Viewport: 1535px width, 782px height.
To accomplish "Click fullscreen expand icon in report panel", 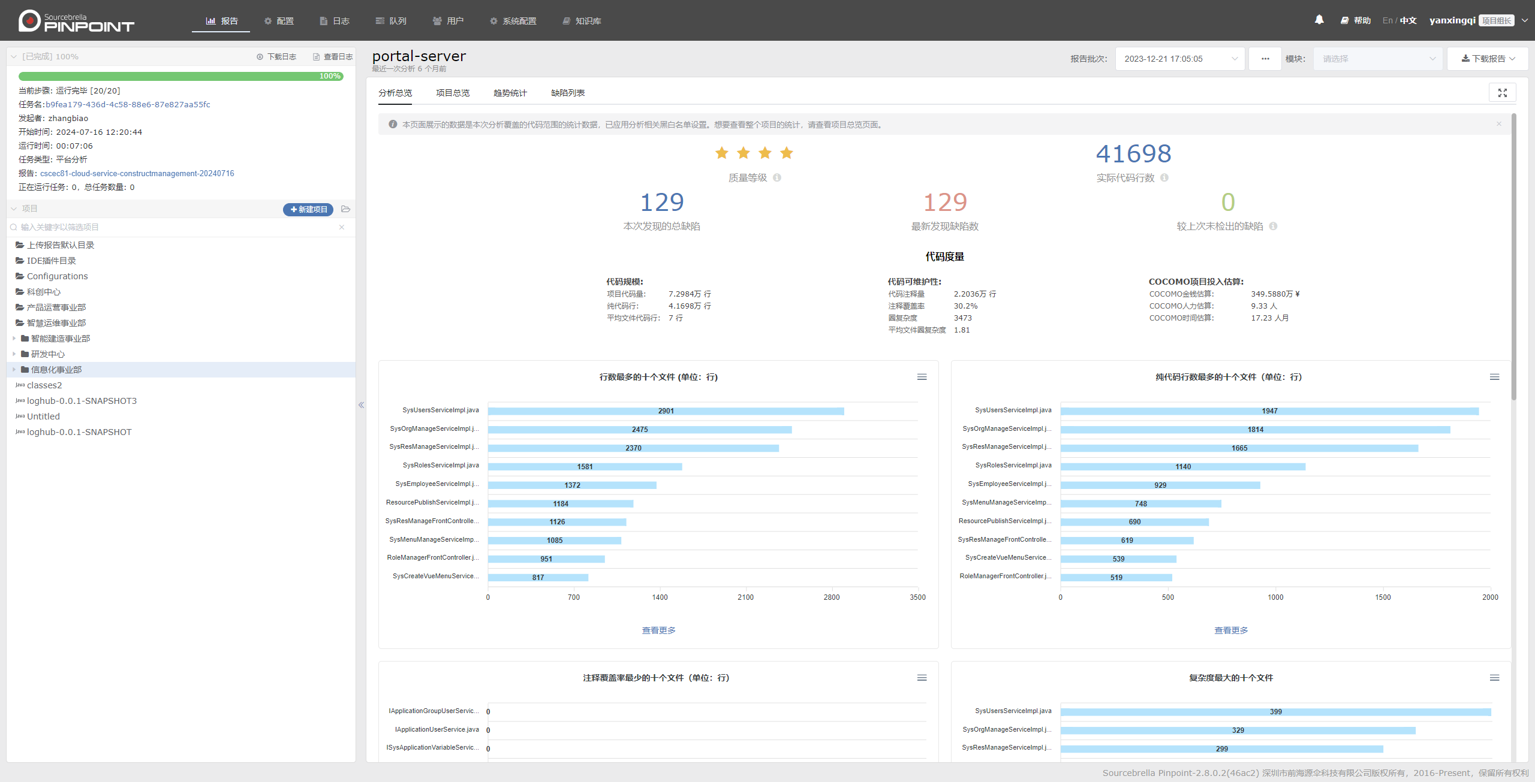I will 1502,93.
